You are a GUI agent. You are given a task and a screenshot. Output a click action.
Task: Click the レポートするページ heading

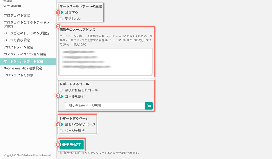(x=74, y=118)
